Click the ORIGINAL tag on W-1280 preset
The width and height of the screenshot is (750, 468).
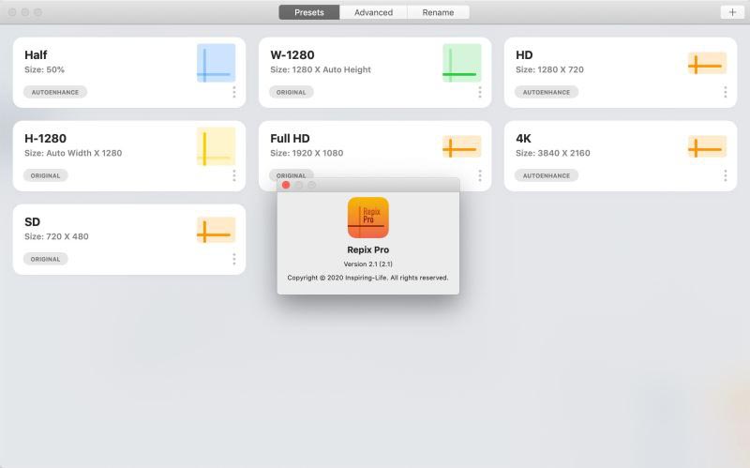click(291, 92)
